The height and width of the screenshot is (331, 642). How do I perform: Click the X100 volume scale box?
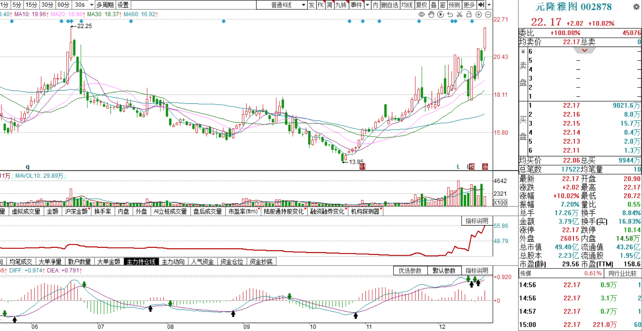(x=500, y=203)
